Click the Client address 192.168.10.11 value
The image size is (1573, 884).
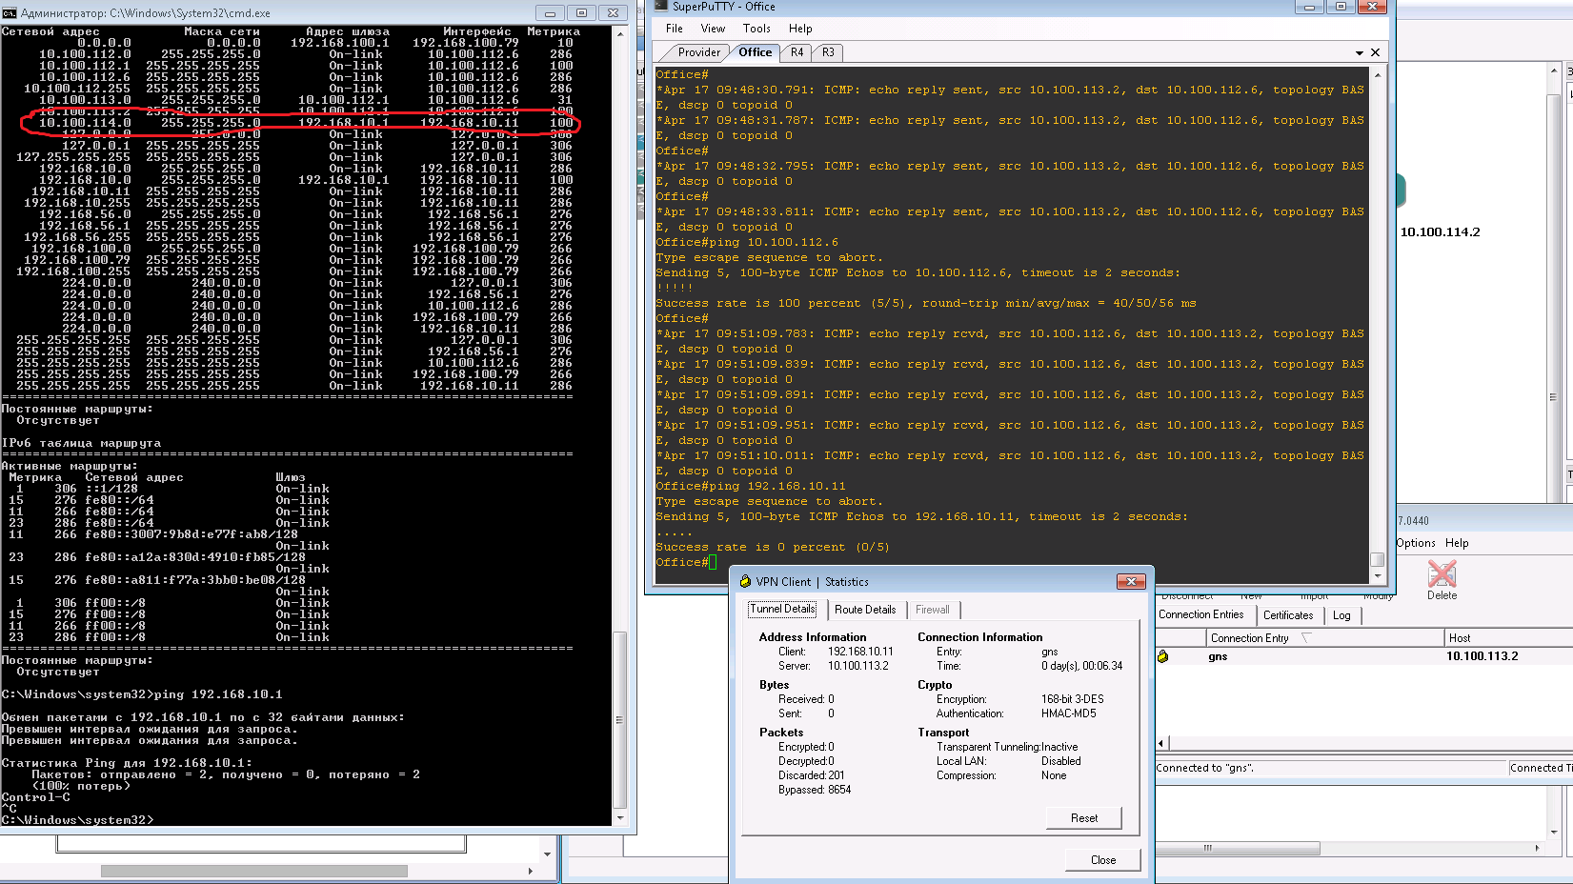point(860,652)
